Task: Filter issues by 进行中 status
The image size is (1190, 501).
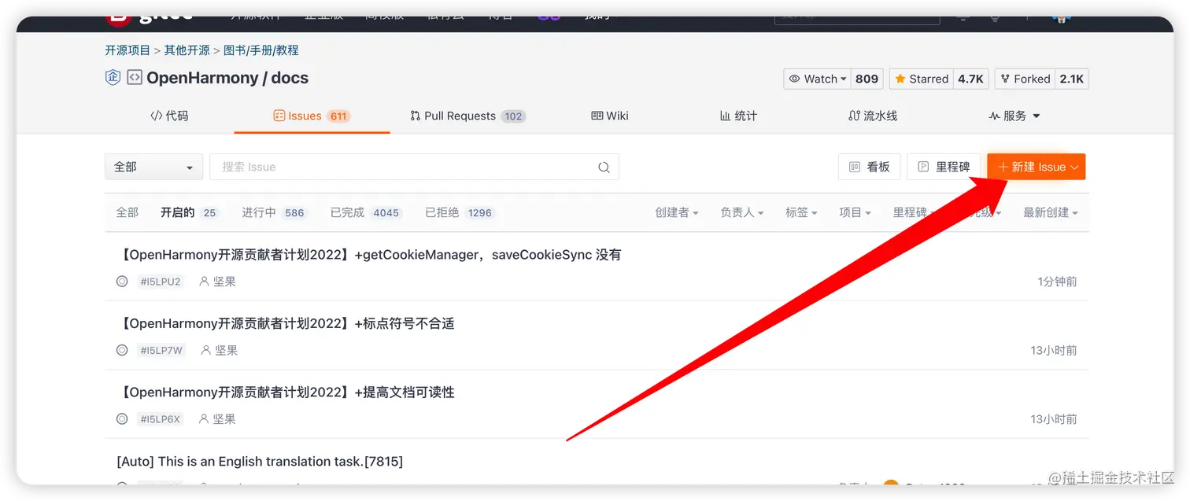Action: [274, 212]
